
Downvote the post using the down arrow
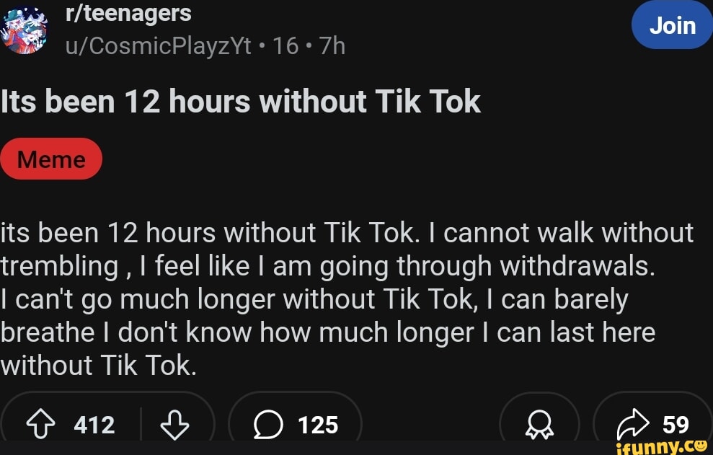click(173, 425)
